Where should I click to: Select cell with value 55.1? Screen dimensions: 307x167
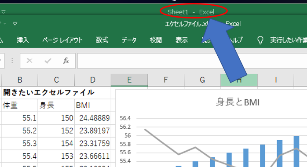[x=20, y=118]
